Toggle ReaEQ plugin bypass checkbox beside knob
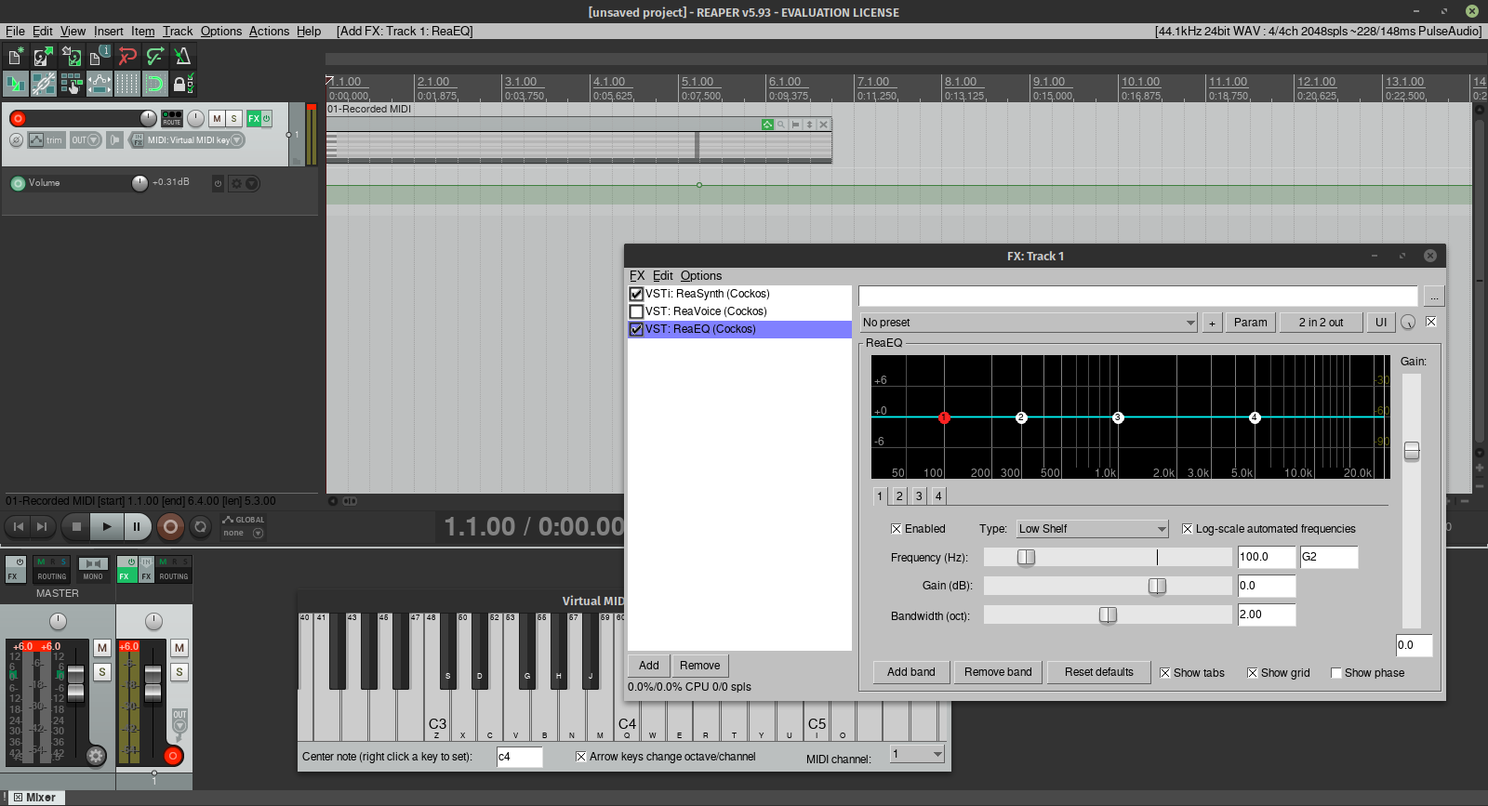Screen dimensions: 1488x806 (x=1431, y=322)
